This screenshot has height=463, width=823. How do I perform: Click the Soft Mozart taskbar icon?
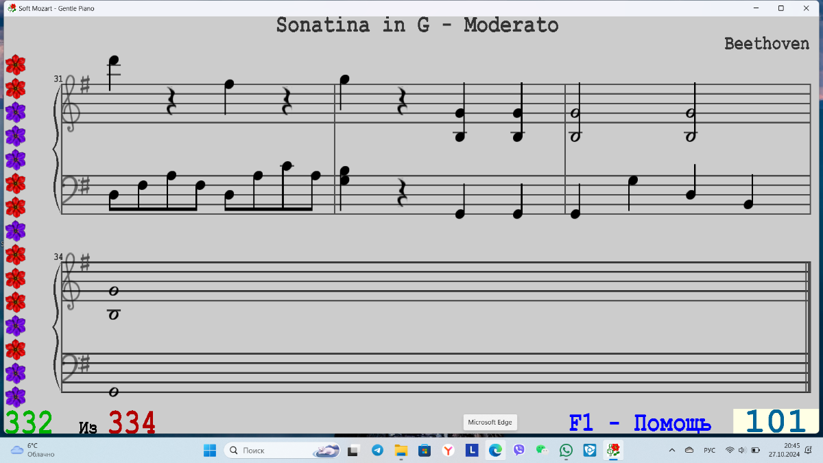(614, 450)
